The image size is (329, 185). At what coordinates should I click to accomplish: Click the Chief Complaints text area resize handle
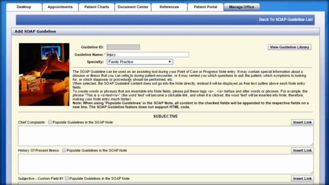312,144
